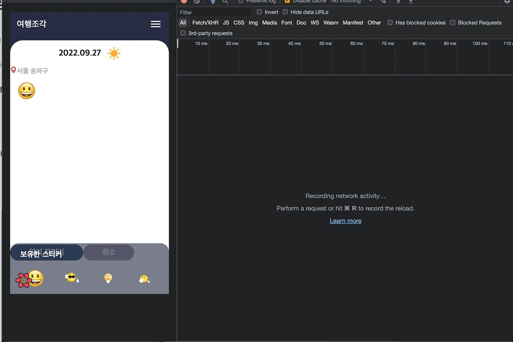Filter requests by Doc
Screen dimensions: 513x342
[301, 23]
